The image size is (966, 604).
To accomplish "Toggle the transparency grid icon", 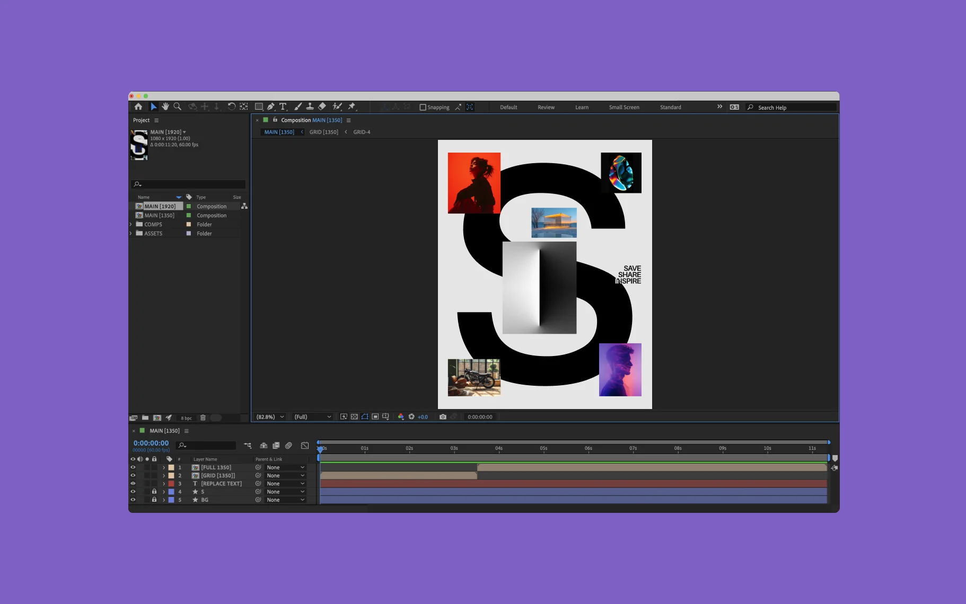I will [354, 417].
